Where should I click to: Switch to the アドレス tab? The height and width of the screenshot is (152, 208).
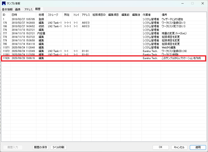pyautogui.click(x=28, y=9)
